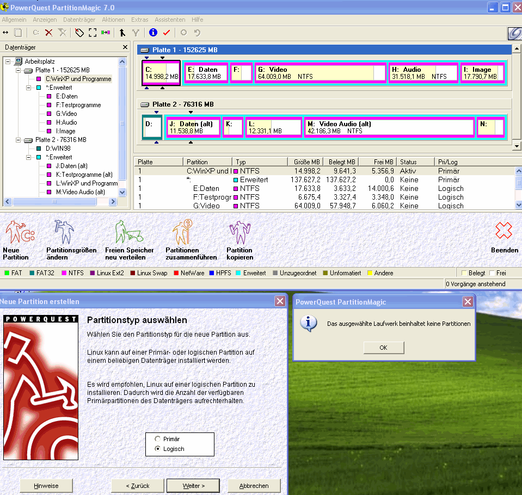
Task: Select J:Daten (alt) in the tree
Action: pyautogui.click(x=71, y=166)
